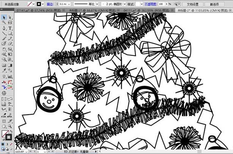Open the fill color dropdown in control bar
This screenshot has width=233, height=154.
point(34,4)
